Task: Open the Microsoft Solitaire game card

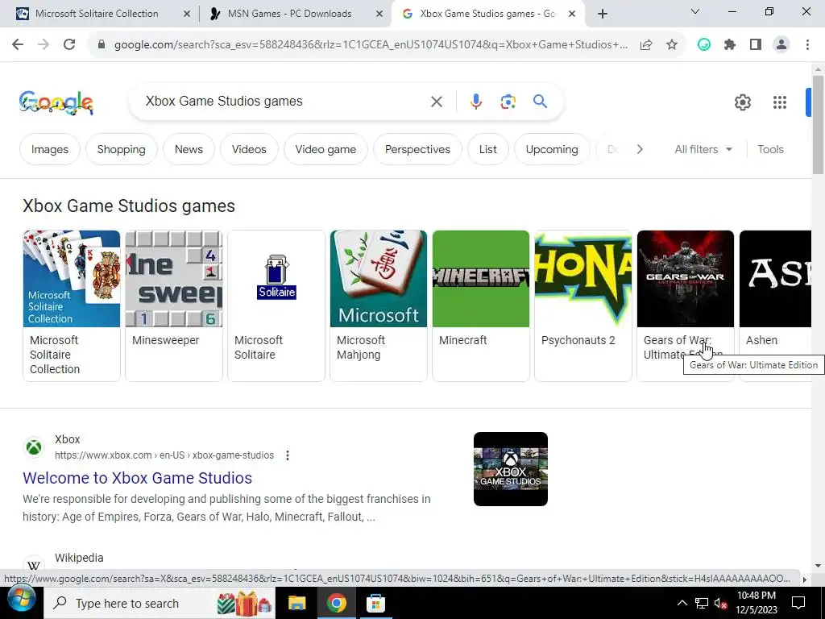Action: (x=276, y=305)
